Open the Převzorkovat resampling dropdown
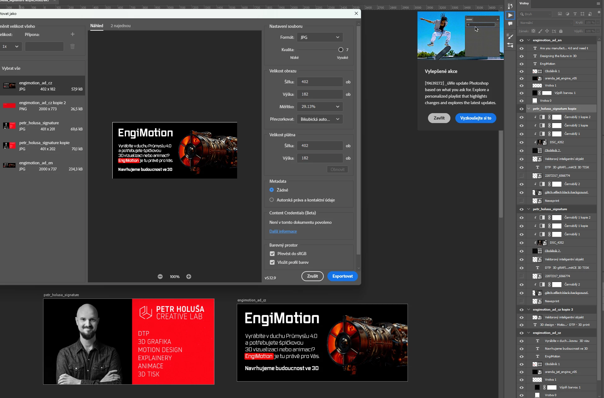This screenshot has height=398, width=604. 320,119
